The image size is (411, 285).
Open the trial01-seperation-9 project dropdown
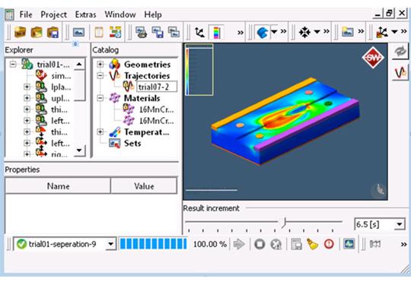click(x=110, y=244)
